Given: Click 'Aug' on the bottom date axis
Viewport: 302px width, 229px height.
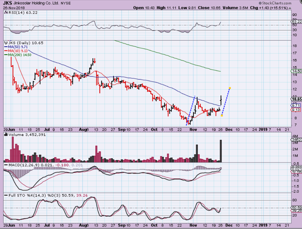Looking at the screenshot, I should [83, 225].
